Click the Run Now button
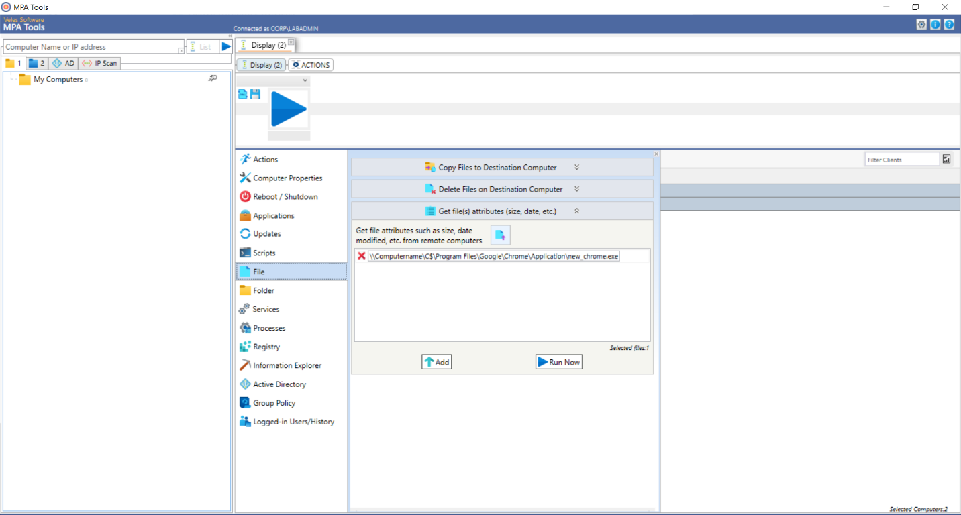961x515 pixels. 558,362
